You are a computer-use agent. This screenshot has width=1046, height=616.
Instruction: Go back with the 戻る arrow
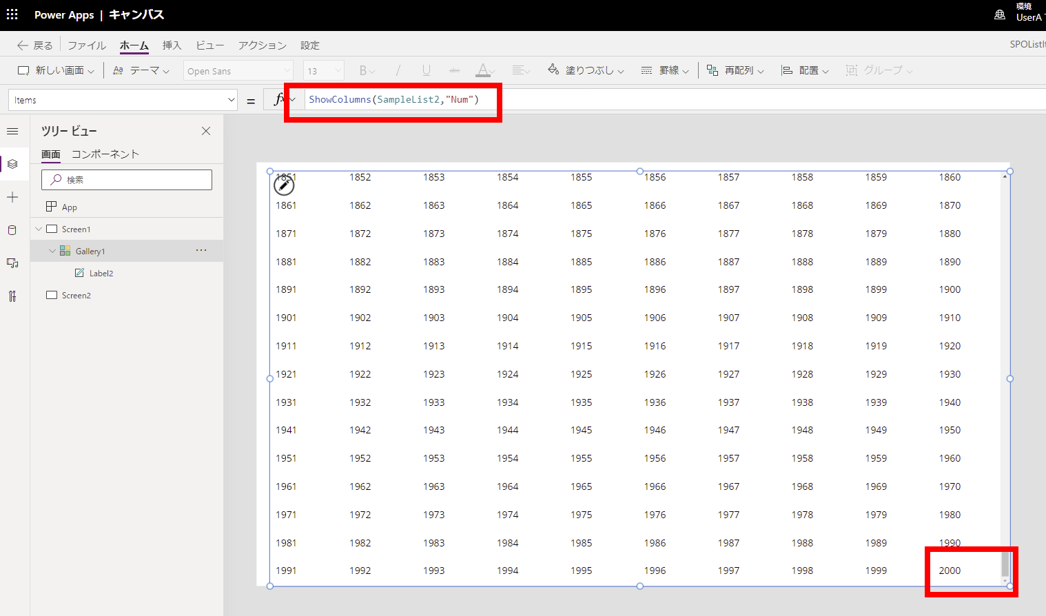tap(34, 45)
